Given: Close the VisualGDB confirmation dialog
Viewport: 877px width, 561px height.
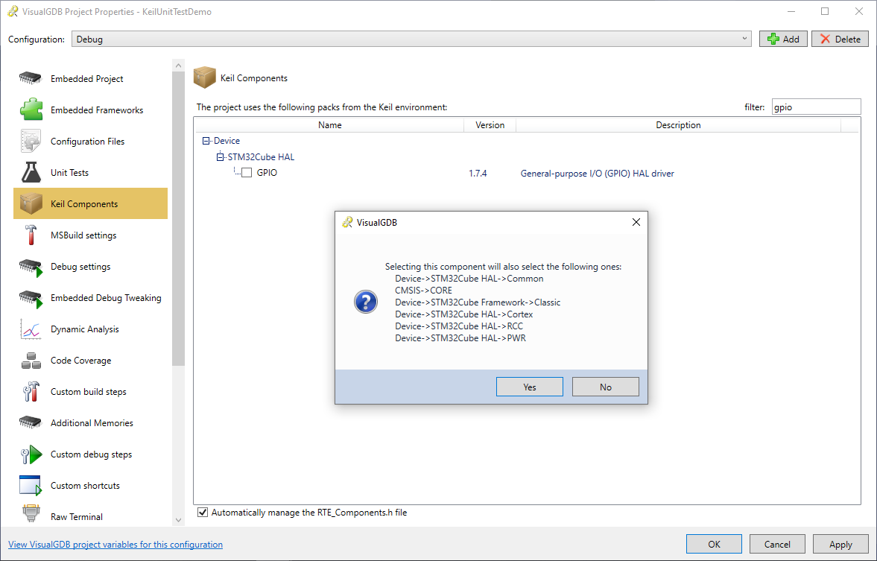Looking at the screenshot, I should pyautogui.click(x=636, y=222).
